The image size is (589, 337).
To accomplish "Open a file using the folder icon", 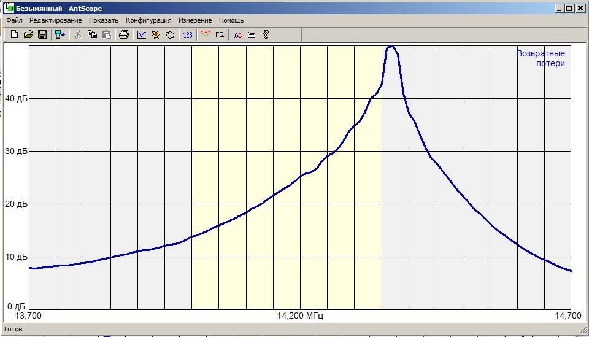I will click(x=28, y=34).
